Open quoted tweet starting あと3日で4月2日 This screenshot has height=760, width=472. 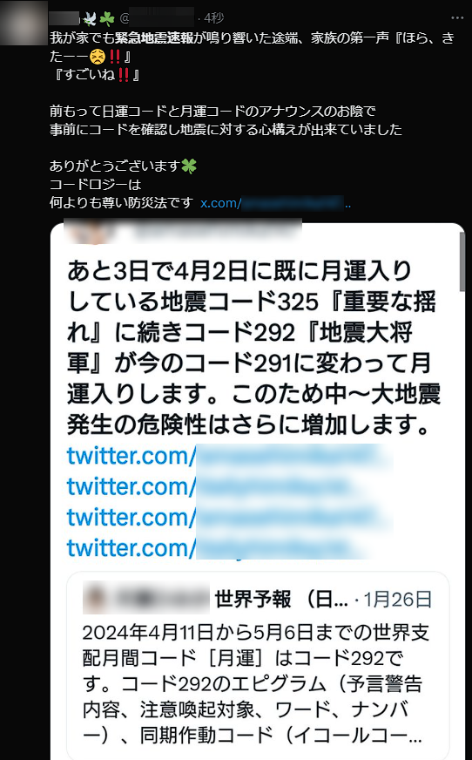click(253, 347)
